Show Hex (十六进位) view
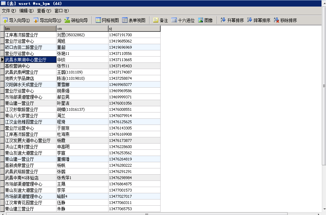The width and height of the screenshot is (326, 215). (x=183, y=20)
